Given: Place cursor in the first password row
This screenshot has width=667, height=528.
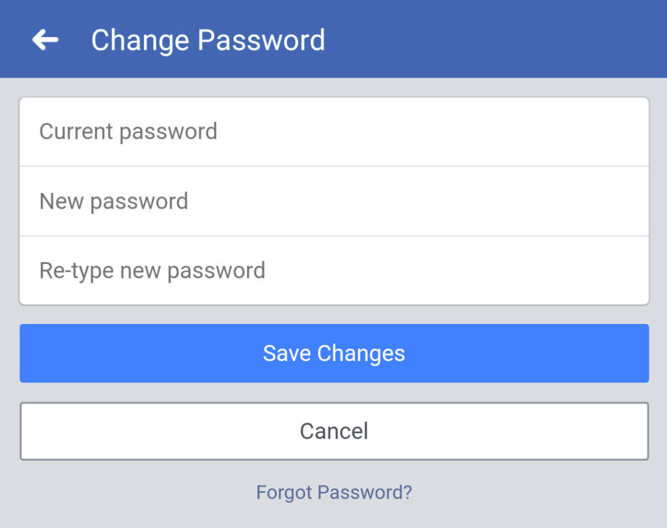Looking at the screenshot, I should (x=334, y=132).
